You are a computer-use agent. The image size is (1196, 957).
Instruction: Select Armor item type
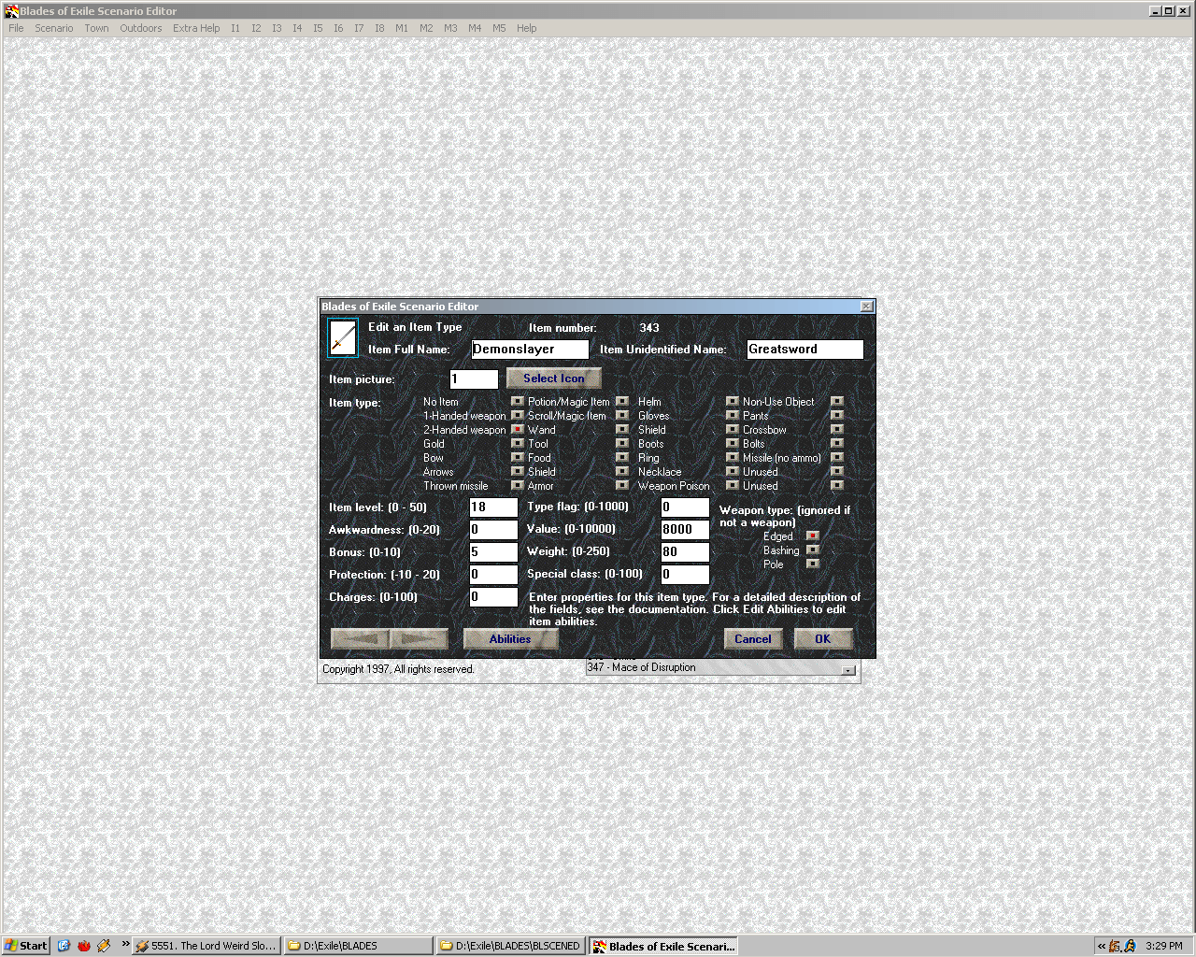pyautogui.click(x=622, y=486)
